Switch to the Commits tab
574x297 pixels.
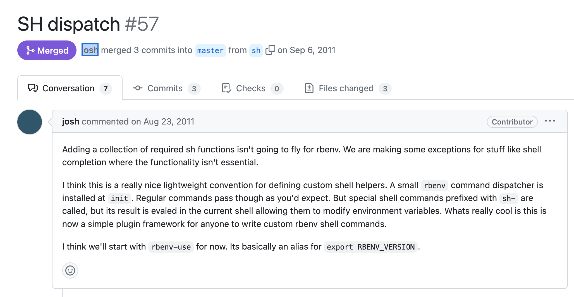click(165, 88)
